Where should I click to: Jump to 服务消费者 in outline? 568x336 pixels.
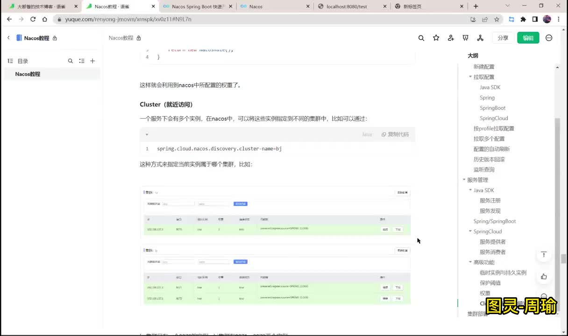tap(493, 252)
